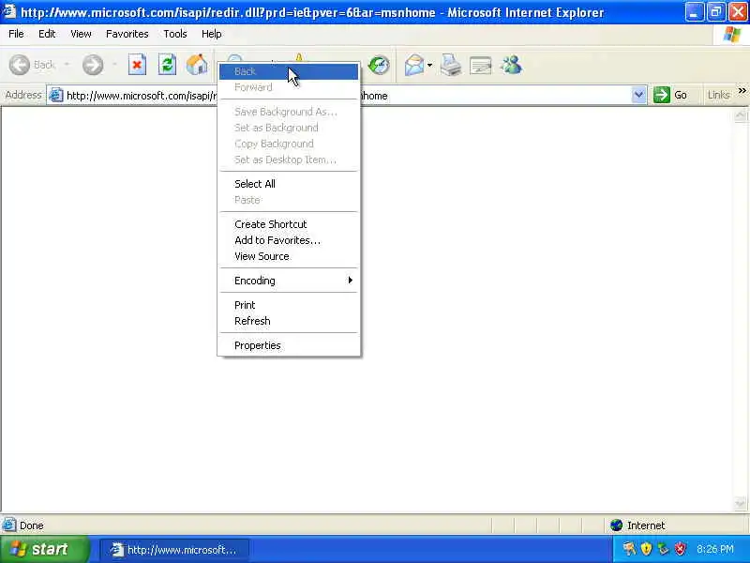Click the Print printer icon
The width and height of the screenshot is (750, 563).
click(x=451, y=65)
